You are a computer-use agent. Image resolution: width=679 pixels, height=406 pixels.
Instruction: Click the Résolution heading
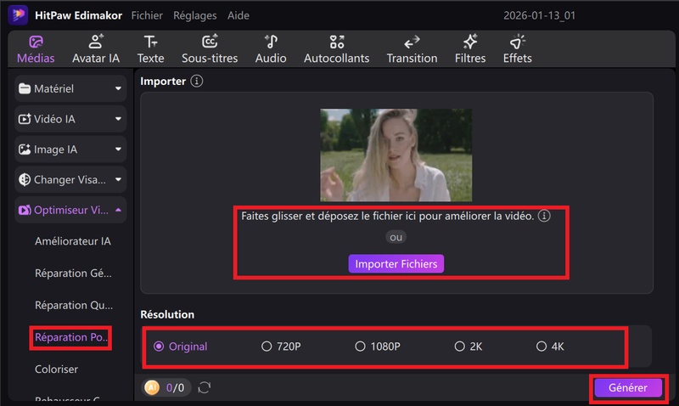pyautogui.click(x=167, y=314)
